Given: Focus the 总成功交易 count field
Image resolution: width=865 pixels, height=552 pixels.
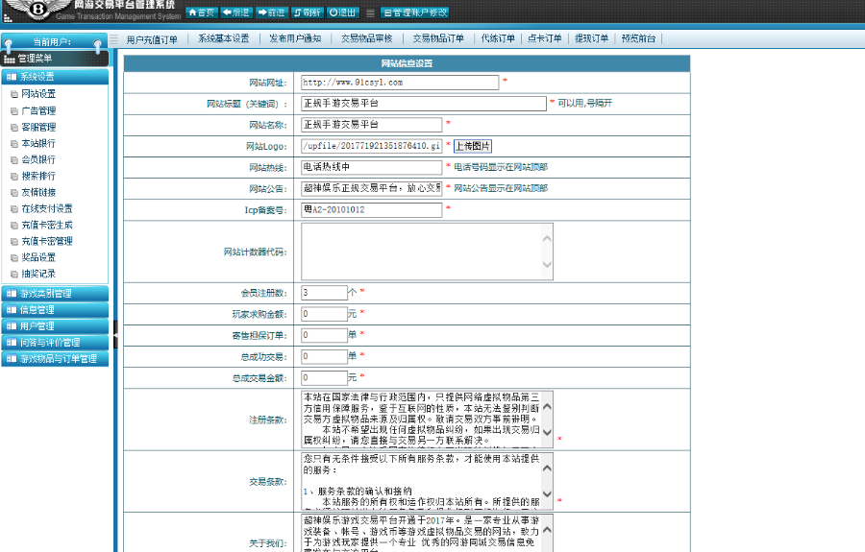Looking at the screenshot, I should coord(325,356).
